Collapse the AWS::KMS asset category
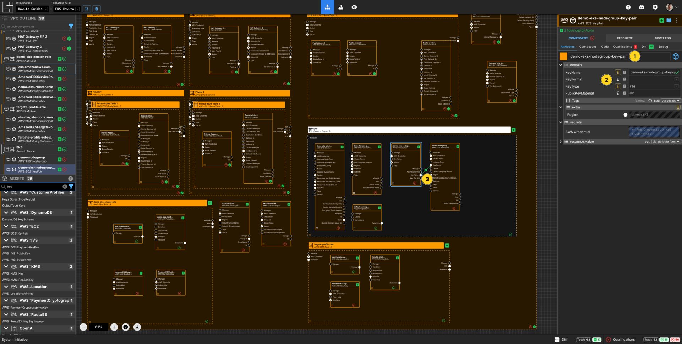The height and width of the screenshot is (344, 682). click(6, 266)
